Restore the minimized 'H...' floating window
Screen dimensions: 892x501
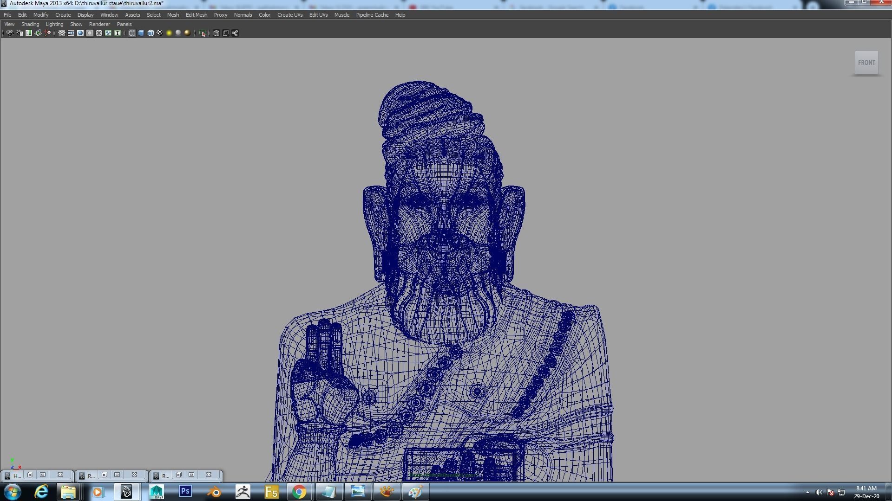pos(30,475)
